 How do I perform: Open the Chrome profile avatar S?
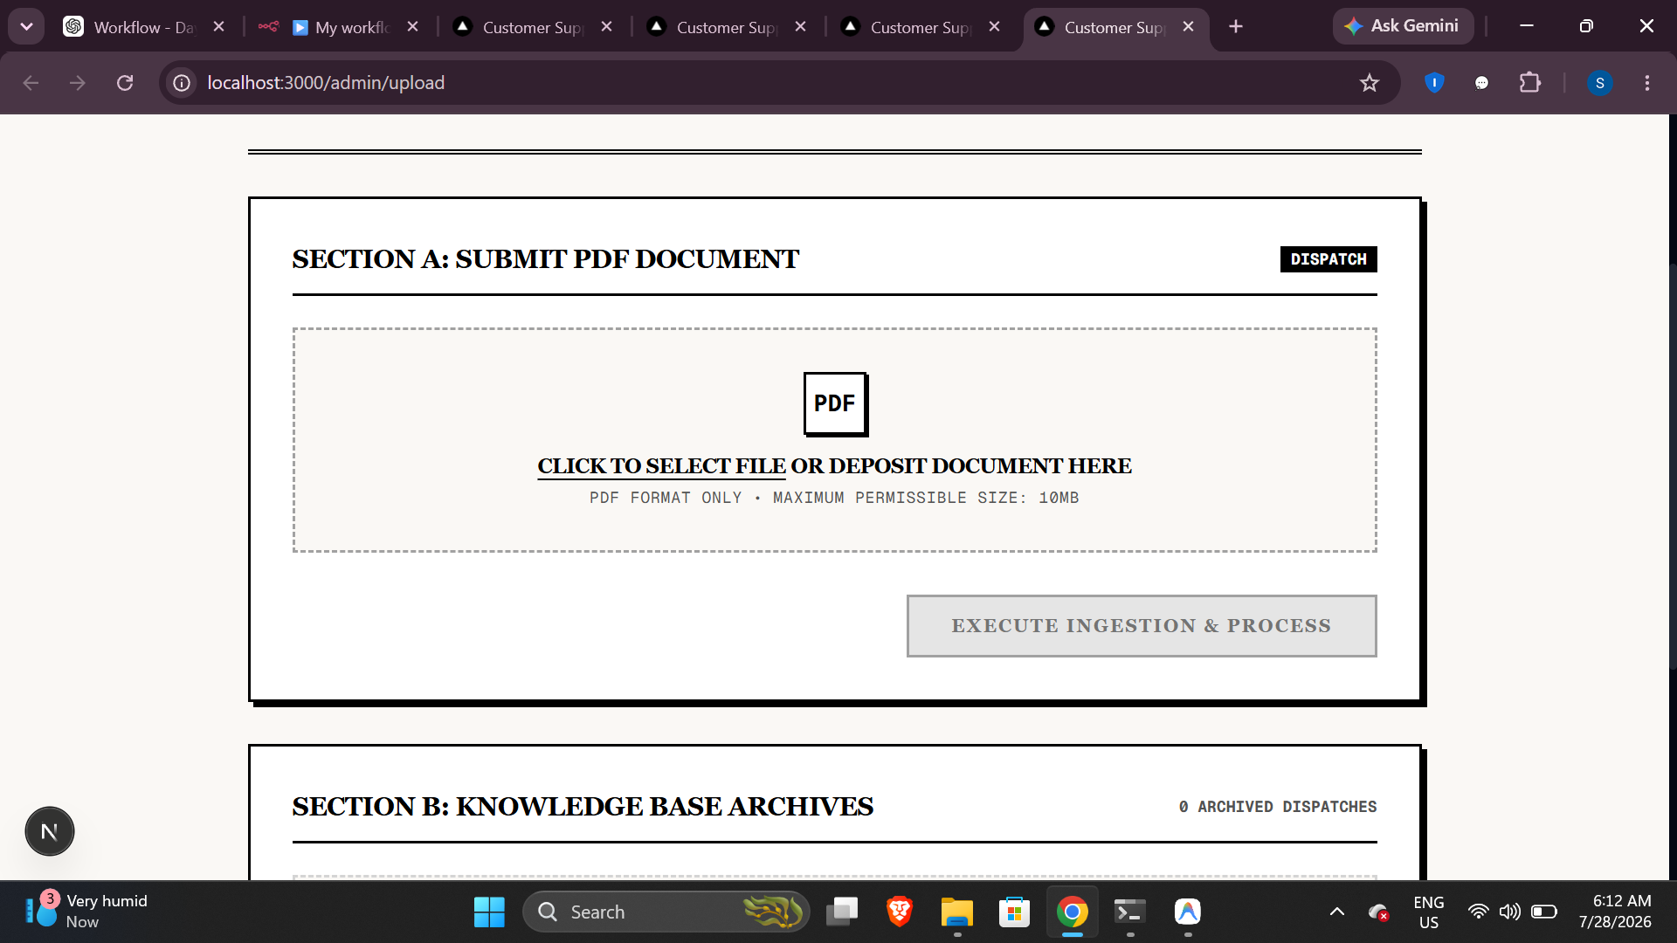[x=1599, y=83]
